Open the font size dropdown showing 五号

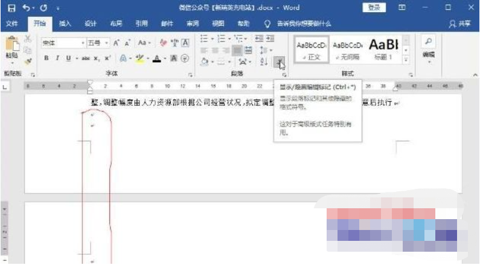coord(98,43)
